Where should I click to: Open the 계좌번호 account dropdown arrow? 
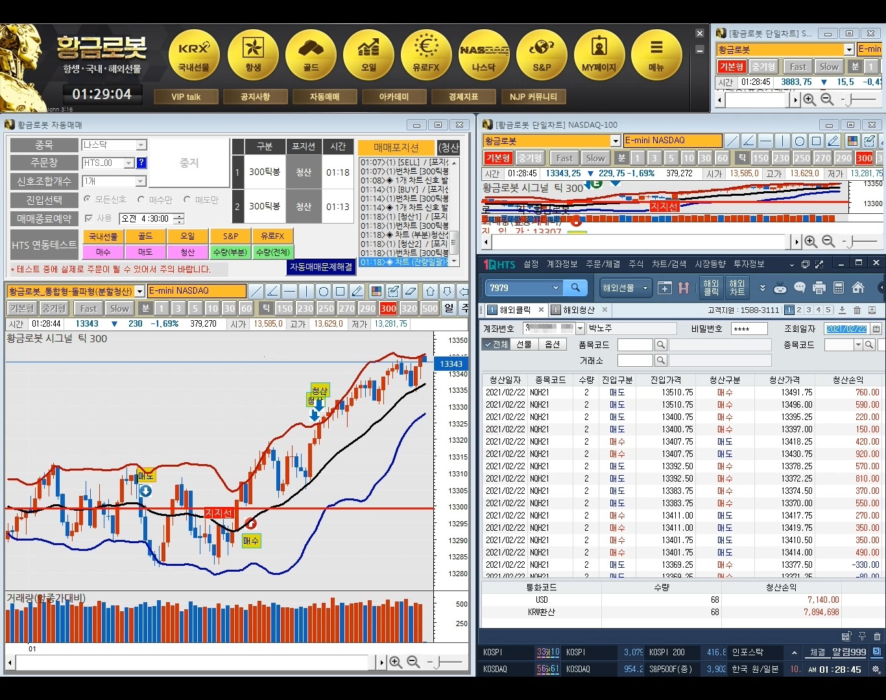[580, 329]
